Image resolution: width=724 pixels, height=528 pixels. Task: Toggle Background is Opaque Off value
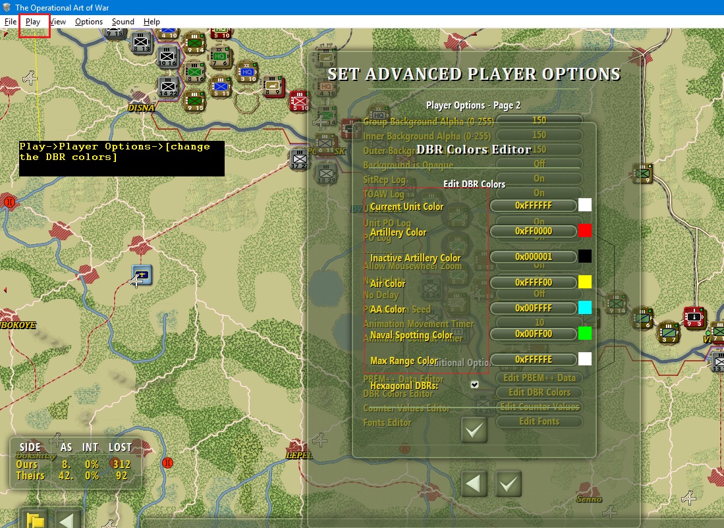(x=539, y=164)
